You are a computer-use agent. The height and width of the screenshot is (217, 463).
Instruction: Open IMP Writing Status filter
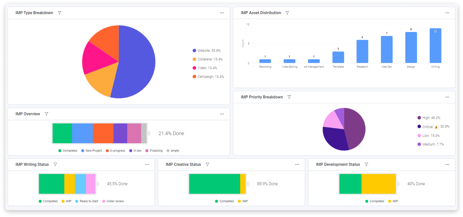point(55,164)
